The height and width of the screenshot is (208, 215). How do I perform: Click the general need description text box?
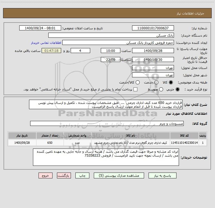coord(106,105)
